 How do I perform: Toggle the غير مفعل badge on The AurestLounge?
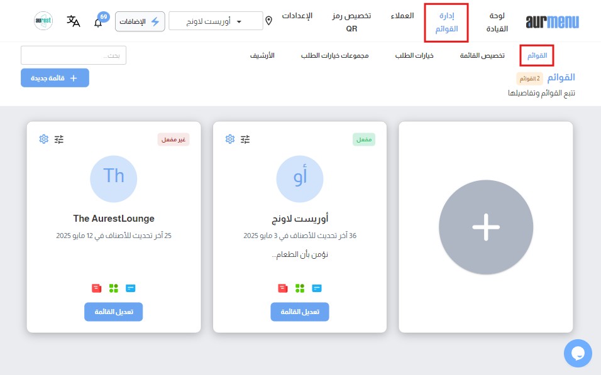pos(174,139)
